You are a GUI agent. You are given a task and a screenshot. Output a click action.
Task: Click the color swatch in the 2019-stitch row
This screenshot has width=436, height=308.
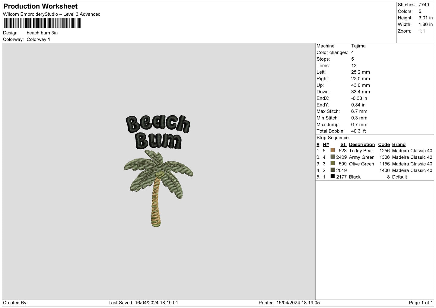tap(333, 170)
